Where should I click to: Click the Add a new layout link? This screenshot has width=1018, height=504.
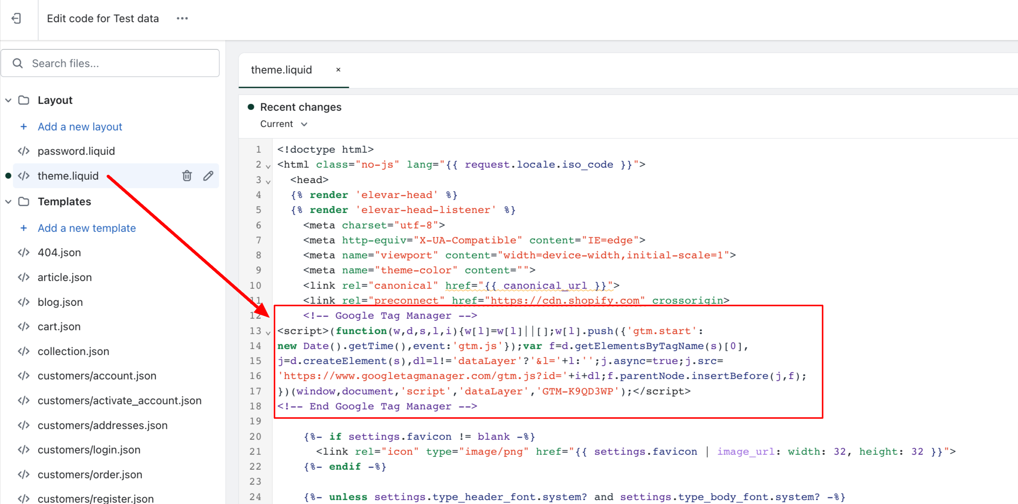point(80,127)
